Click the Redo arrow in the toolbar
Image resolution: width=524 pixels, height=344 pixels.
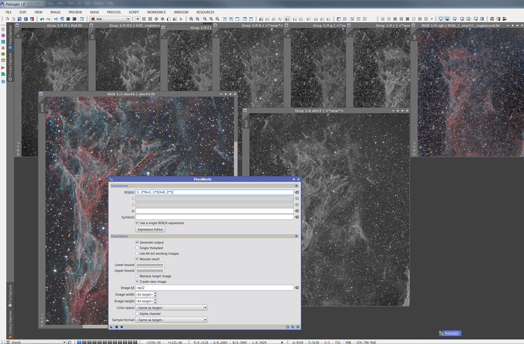(x=49, y=19)
